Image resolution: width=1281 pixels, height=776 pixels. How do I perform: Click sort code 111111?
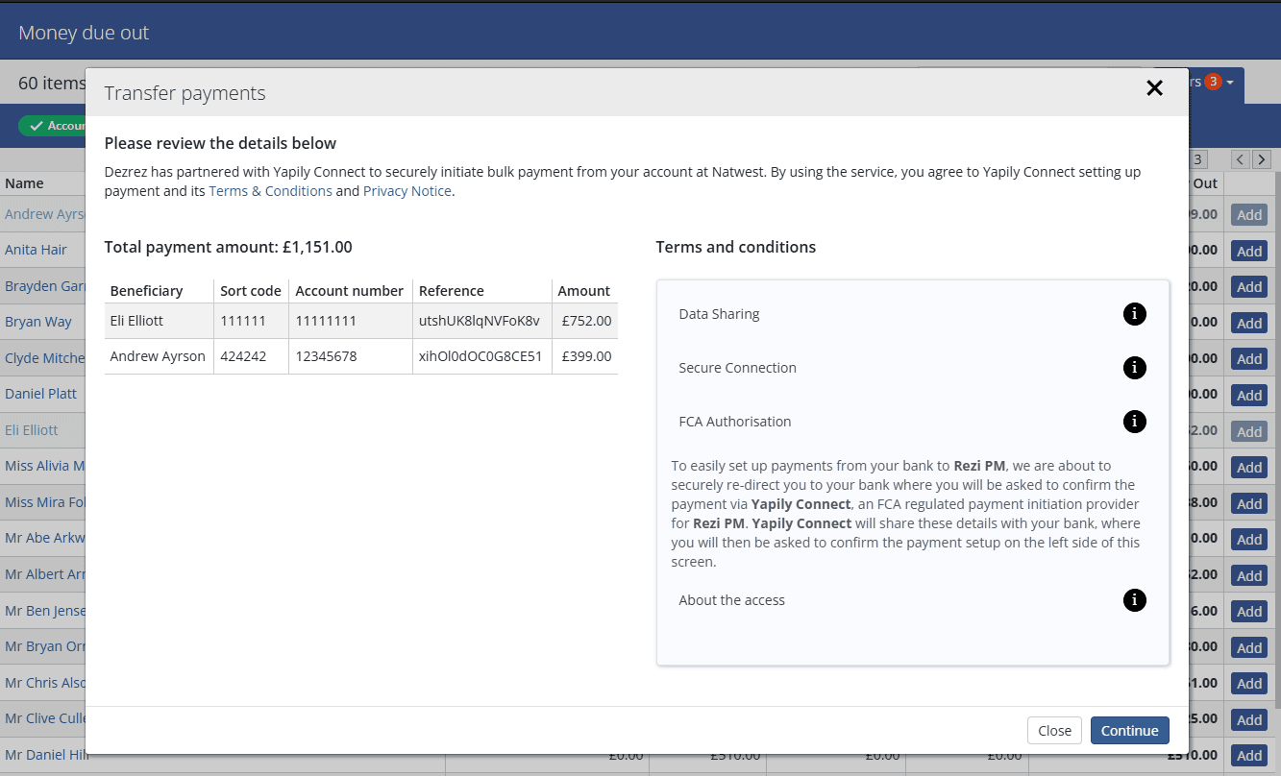click(x=252, y=321)
